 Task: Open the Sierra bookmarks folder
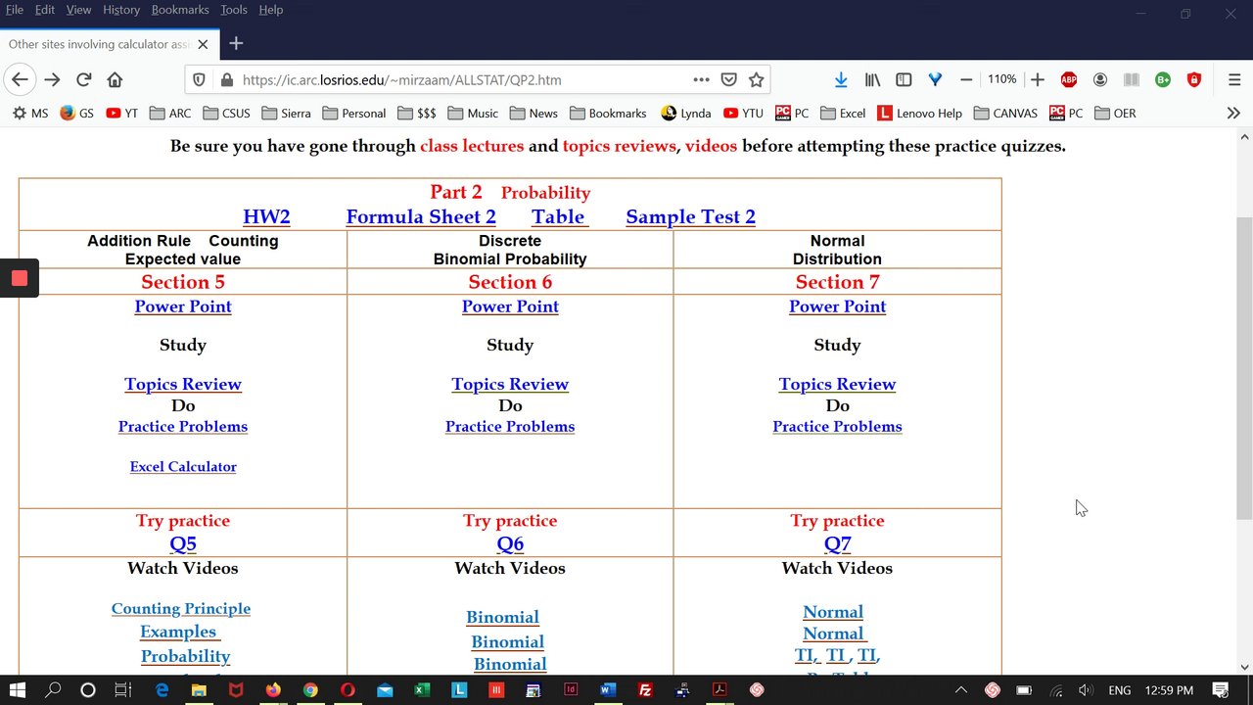coord(285,113)
